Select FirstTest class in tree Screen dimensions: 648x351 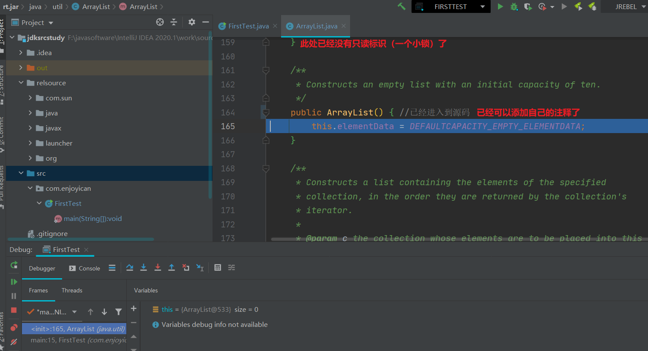(68, 203)
